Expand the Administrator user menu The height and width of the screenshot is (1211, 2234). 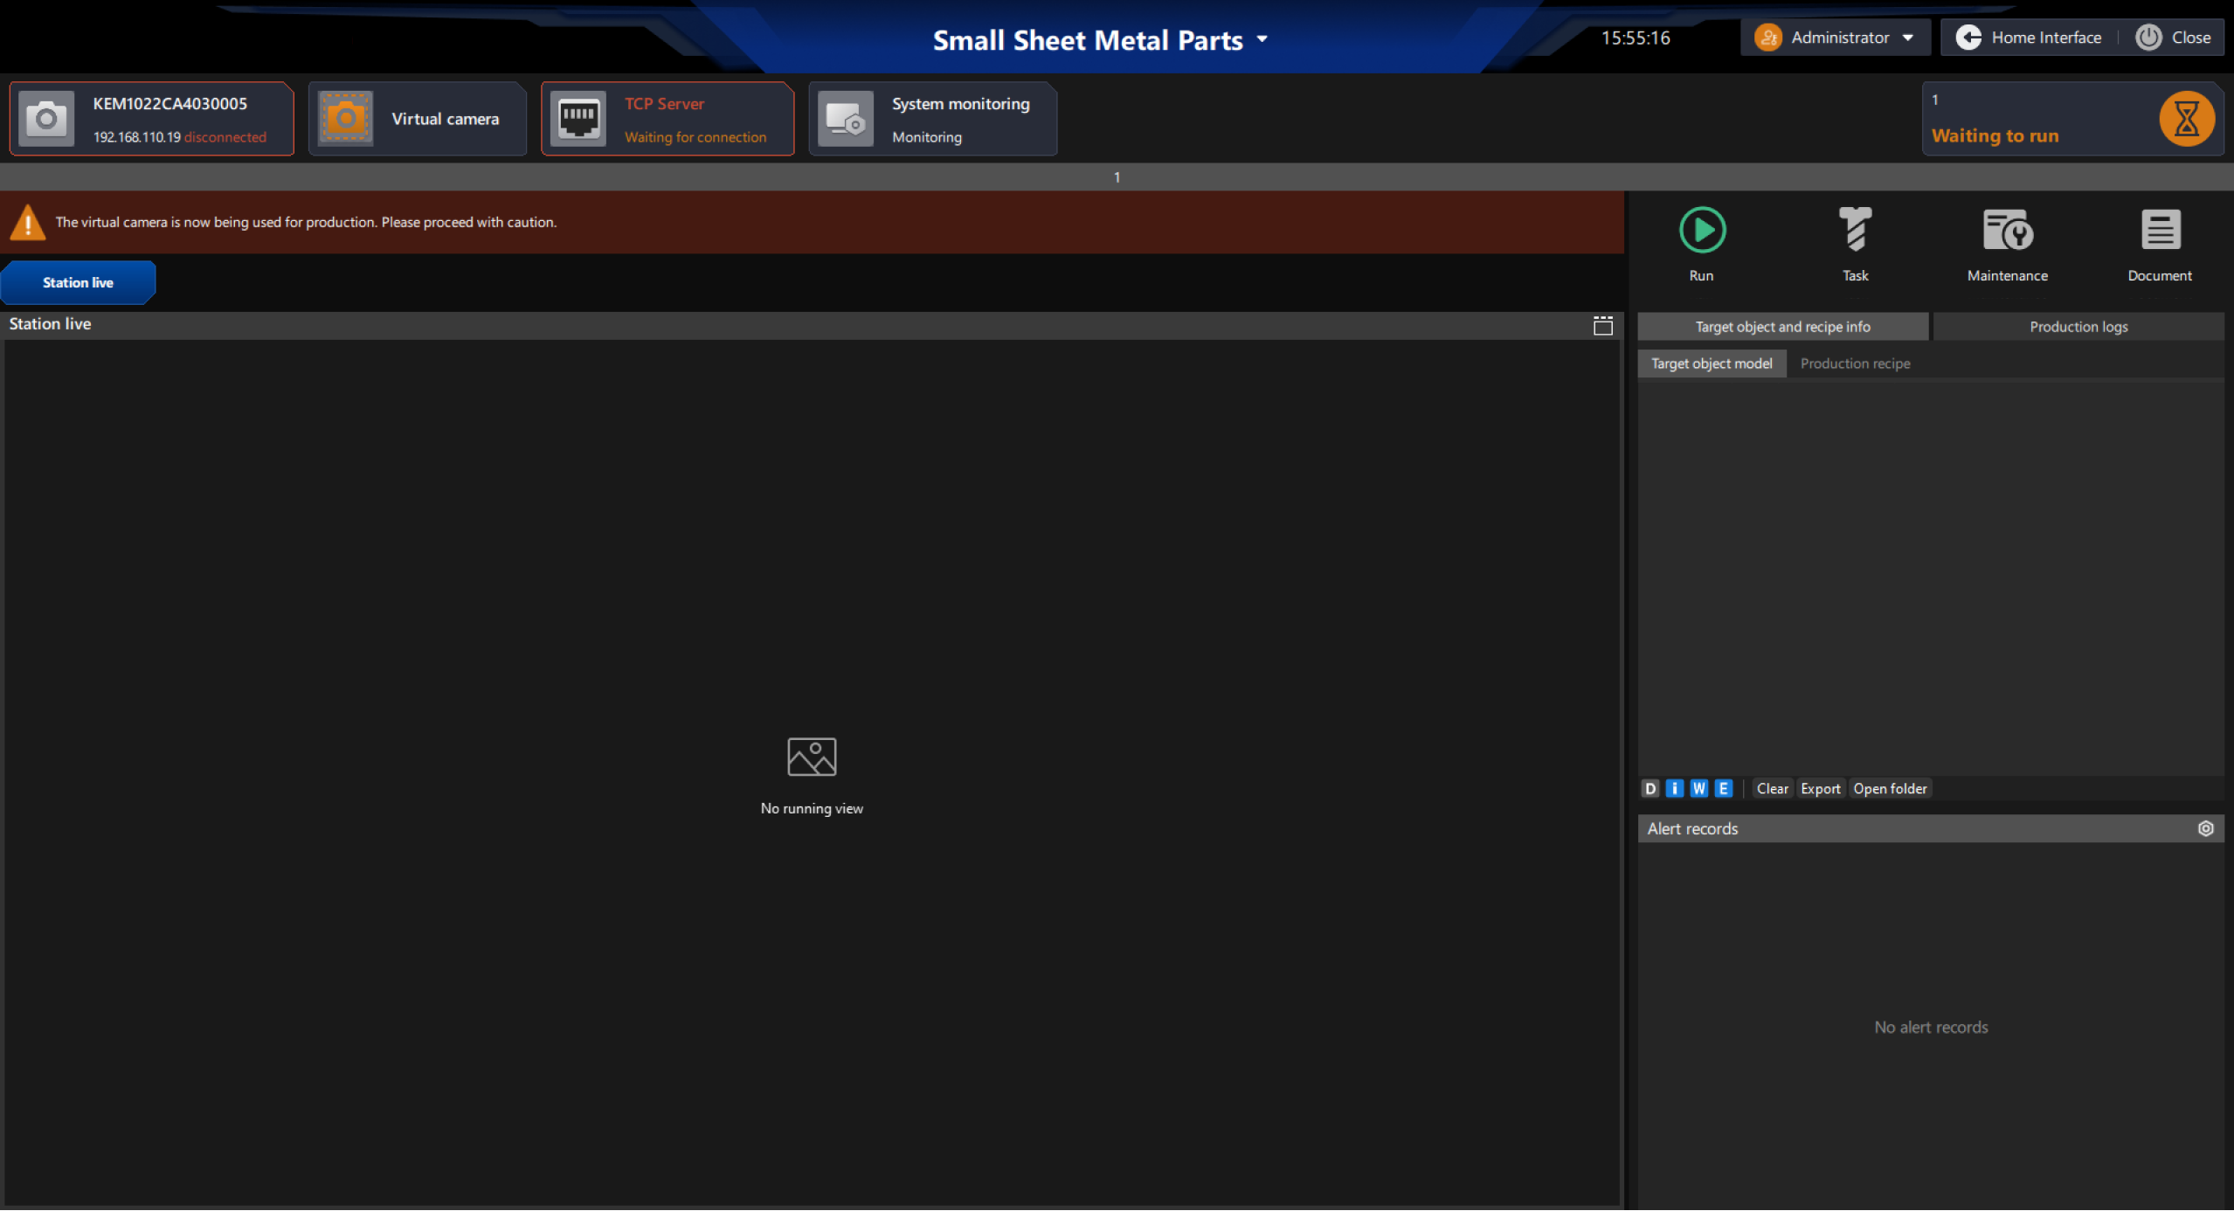pos(1908,37)
